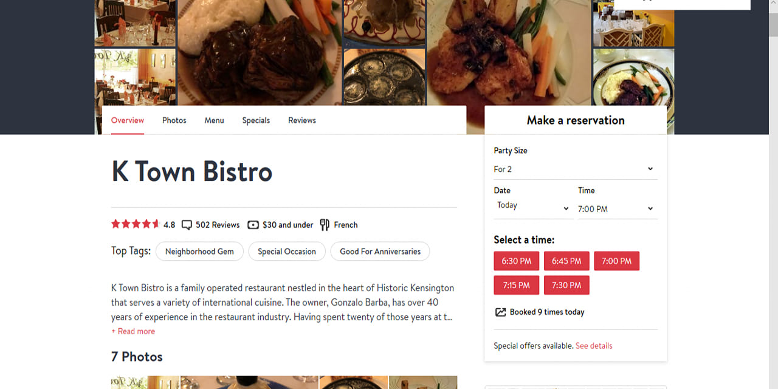778x389 pixels.
Task: Open the Party Size dropdown
Action: click(x=574, y=169)
